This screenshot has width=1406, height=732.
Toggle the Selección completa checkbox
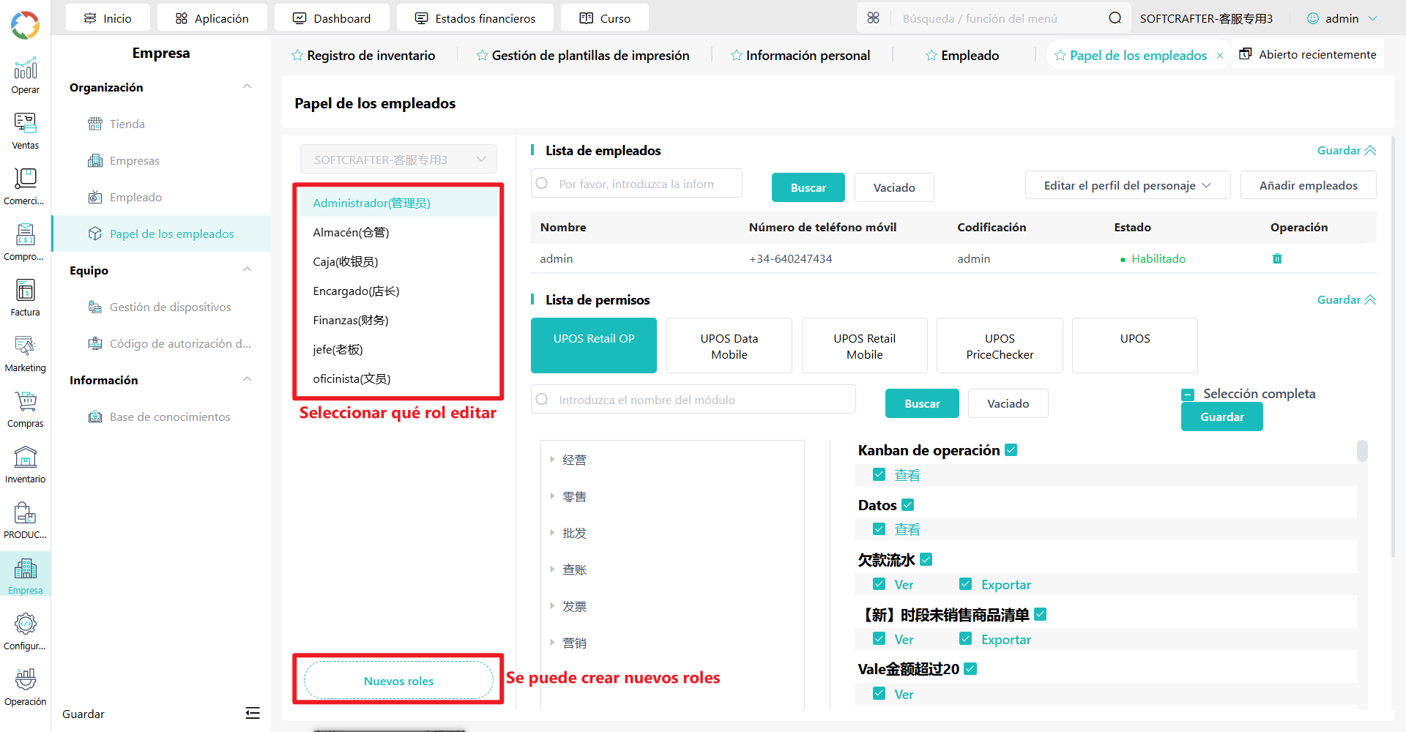pyautogui.click(x=1188, y=395)
